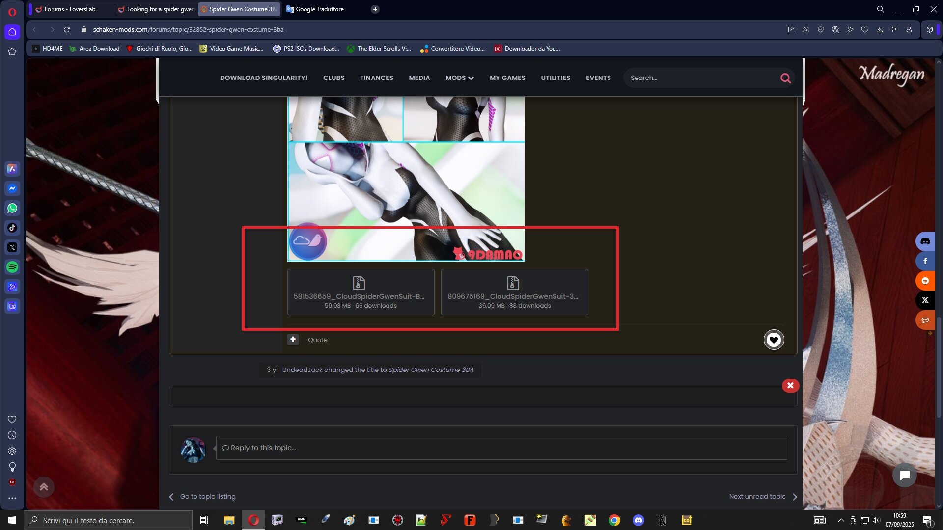Open WhatsApp in the Opera sidebar
Viewport: 943px width, 530px height.
[12, 208]
